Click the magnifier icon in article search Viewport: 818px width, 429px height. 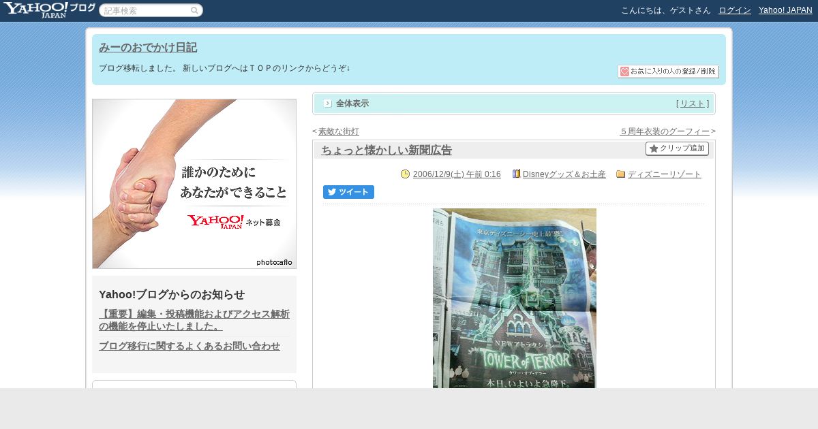pyautogui.click(x=195, y=10)
